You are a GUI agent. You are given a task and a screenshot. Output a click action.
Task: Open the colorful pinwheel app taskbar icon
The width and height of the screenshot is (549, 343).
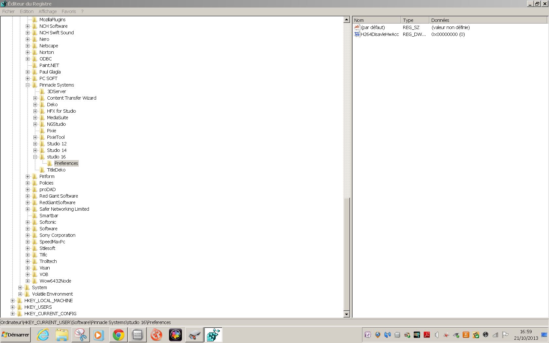coord(175,335)
